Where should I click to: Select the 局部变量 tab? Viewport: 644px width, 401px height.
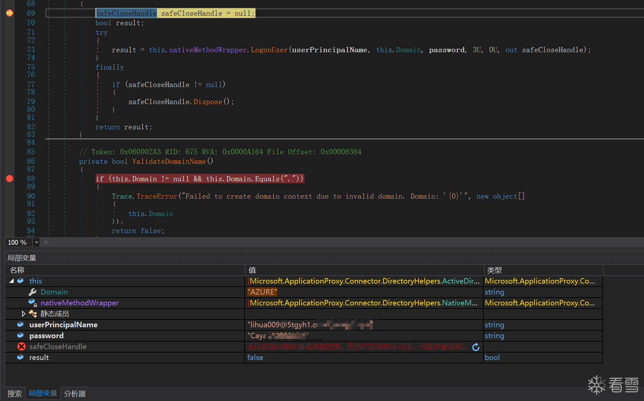coord(43,393)
